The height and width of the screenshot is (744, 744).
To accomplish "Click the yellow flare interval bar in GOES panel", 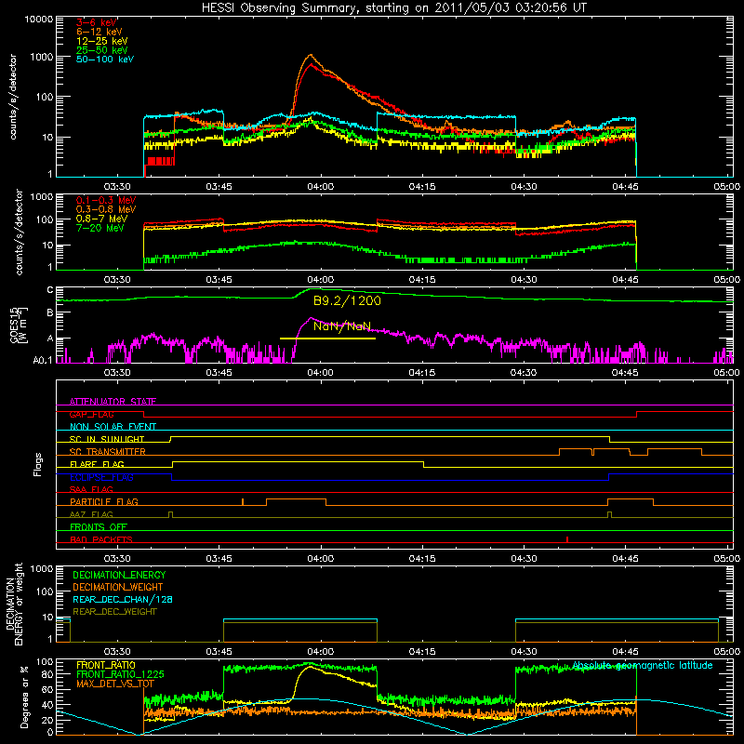I will [328, 339].
